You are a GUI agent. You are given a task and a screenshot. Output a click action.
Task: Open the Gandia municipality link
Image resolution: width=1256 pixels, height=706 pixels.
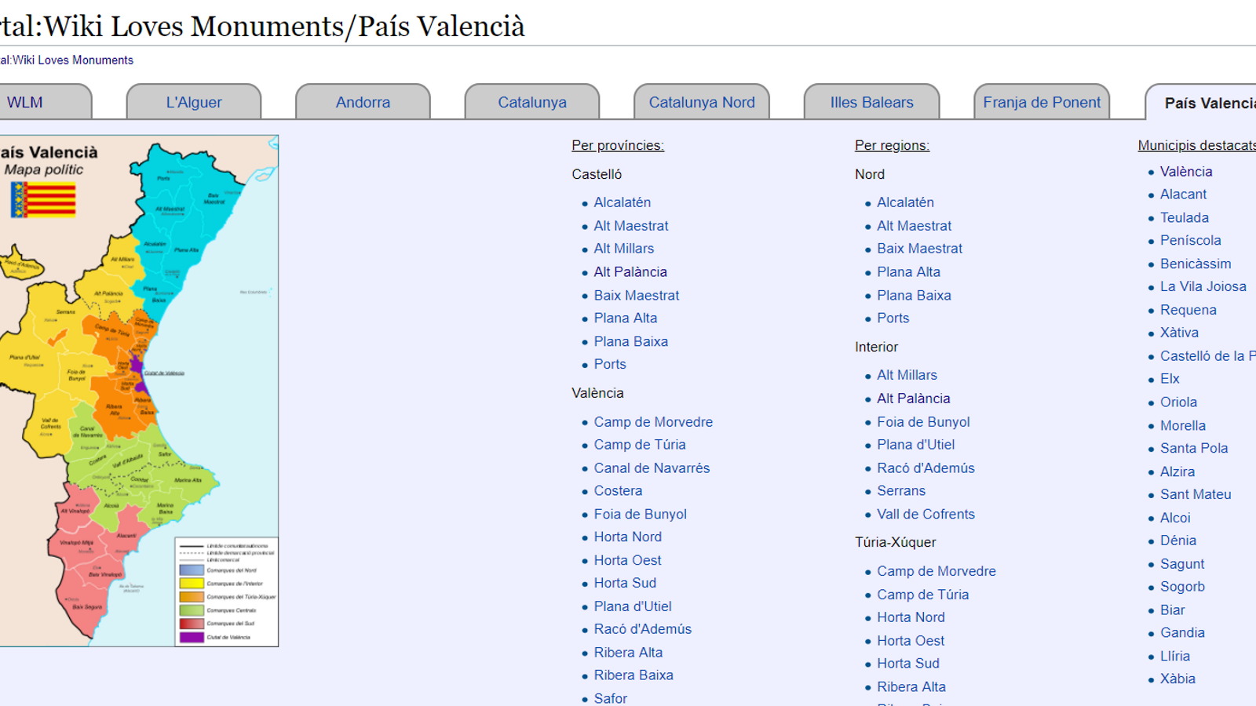pos(1182,633)
